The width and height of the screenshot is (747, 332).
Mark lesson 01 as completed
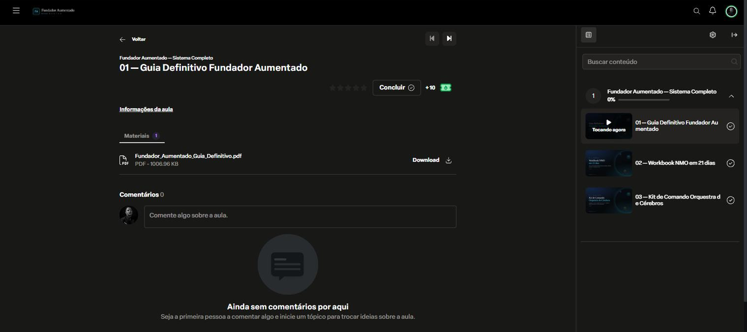[x=730, y=127]
